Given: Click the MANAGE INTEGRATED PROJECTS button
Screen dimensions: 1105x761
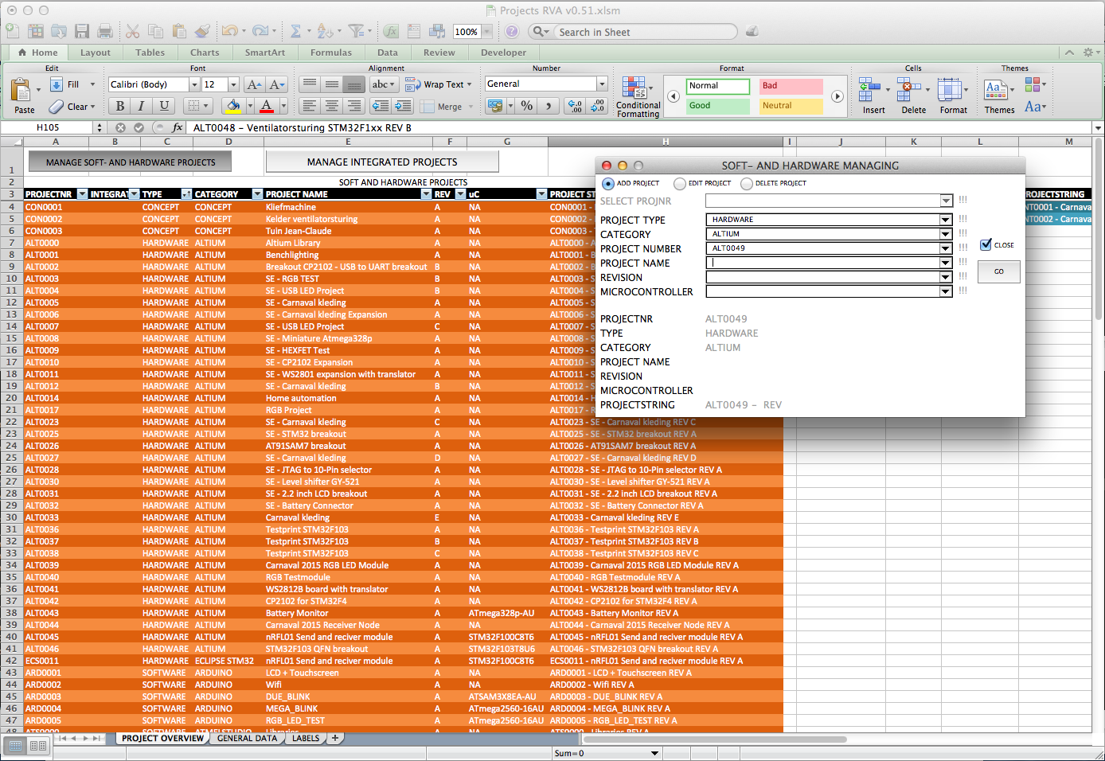Looking at the screenshot, I should 382,162.
